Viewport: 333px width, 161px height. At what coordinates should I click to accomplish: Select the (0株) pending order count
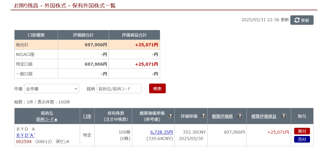(x=125, y=139)
